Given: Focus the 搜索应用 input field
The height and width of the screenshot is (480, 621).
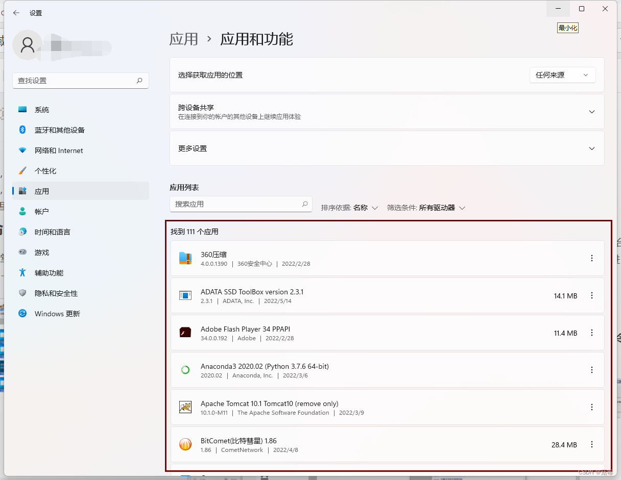Looking at the screenshot, I should [x=241, y=204].
